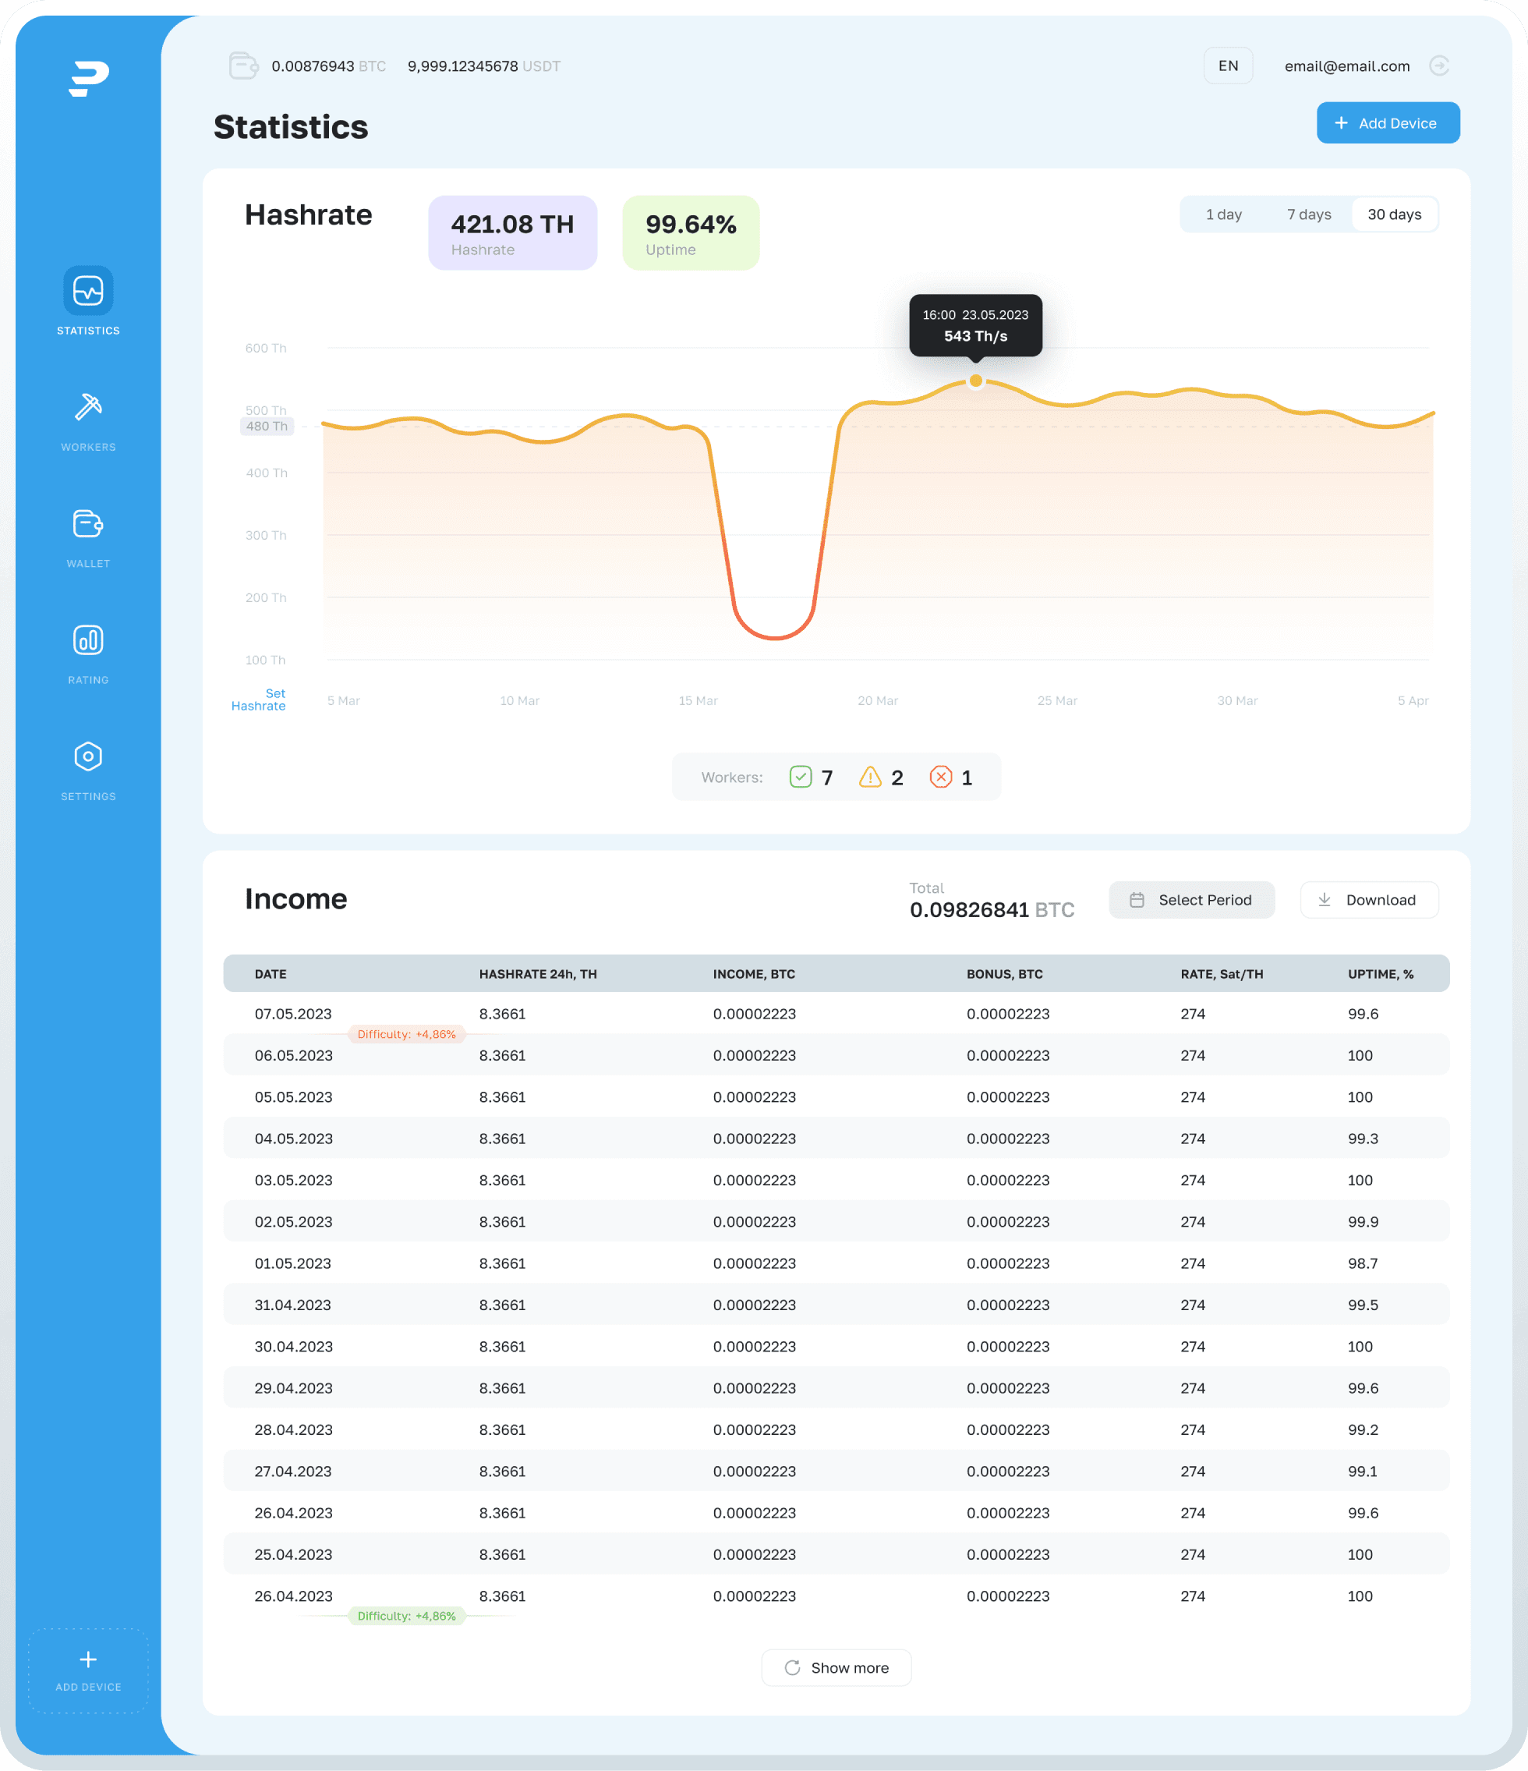Viewport: 1528px width, 1771px height.
Task: Click the red failed workers icon
Action: [940, 777]
